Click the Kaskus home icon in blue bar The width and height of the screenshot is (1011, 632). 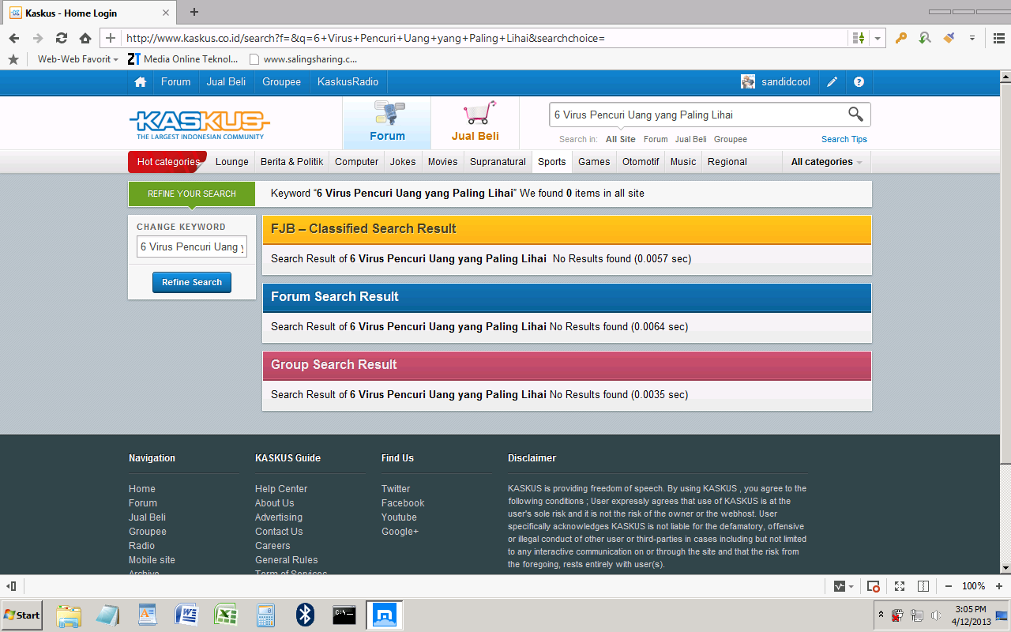pos(141,82)
